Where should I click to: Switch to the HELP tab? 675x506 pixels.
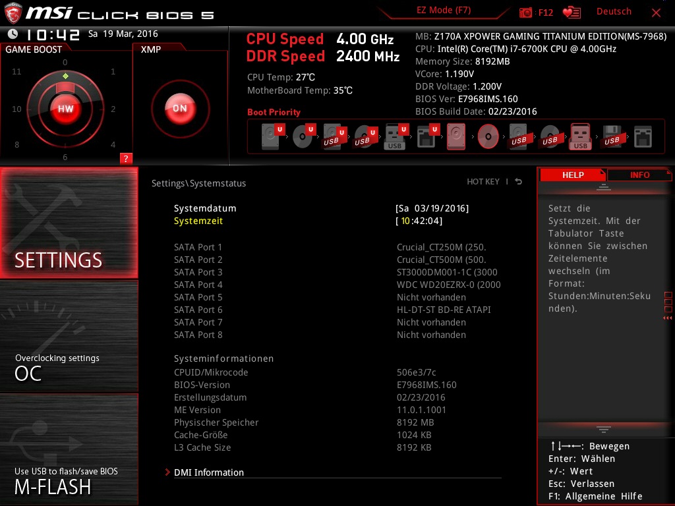click(x=573, y=175)
